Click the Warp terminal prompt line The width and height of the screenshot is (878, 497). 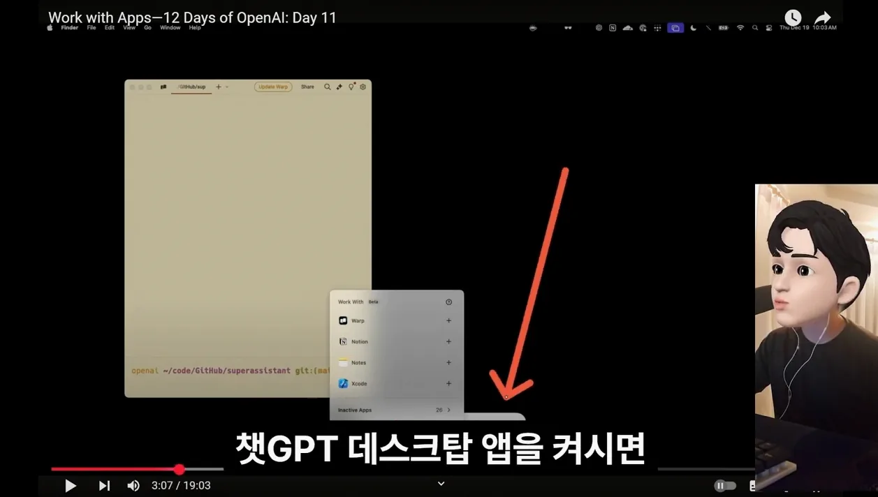231,371
